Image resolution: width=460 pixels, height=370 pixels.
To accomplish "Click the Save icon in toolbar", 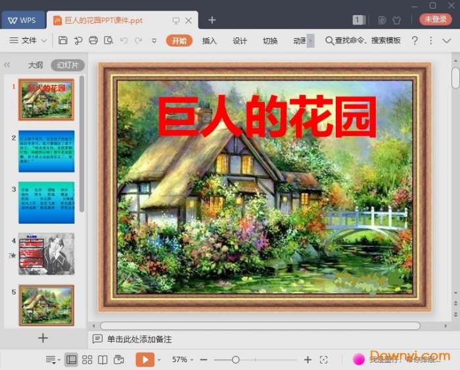I will pyautogui.click(x=63, y=40).
